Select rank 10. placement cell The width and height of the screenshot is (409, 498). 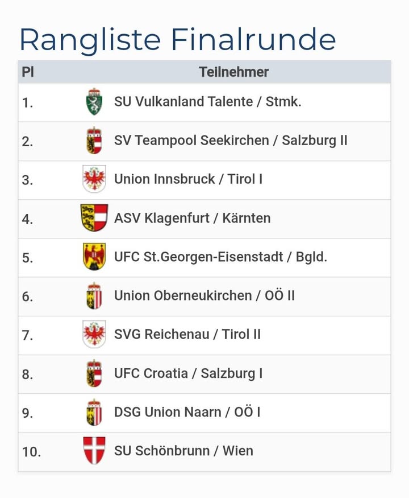pos(31,452)
